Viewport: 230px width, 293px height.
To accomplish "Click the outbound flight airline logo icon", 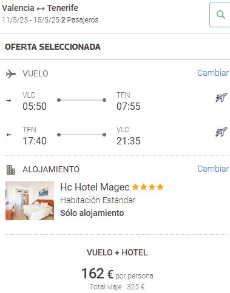I will click(x=222, y=98).
